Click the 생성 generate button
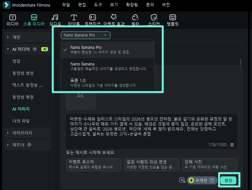This screenshot has width=252, height=190. (228, 180)
